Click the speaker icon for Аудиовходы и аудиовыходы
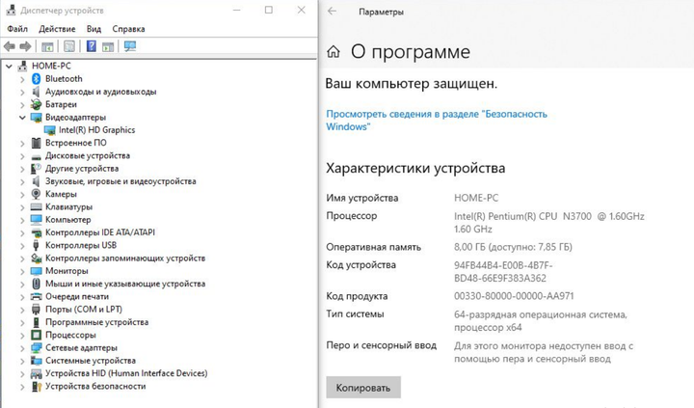The image size is (694, 408). pos(37,92)
